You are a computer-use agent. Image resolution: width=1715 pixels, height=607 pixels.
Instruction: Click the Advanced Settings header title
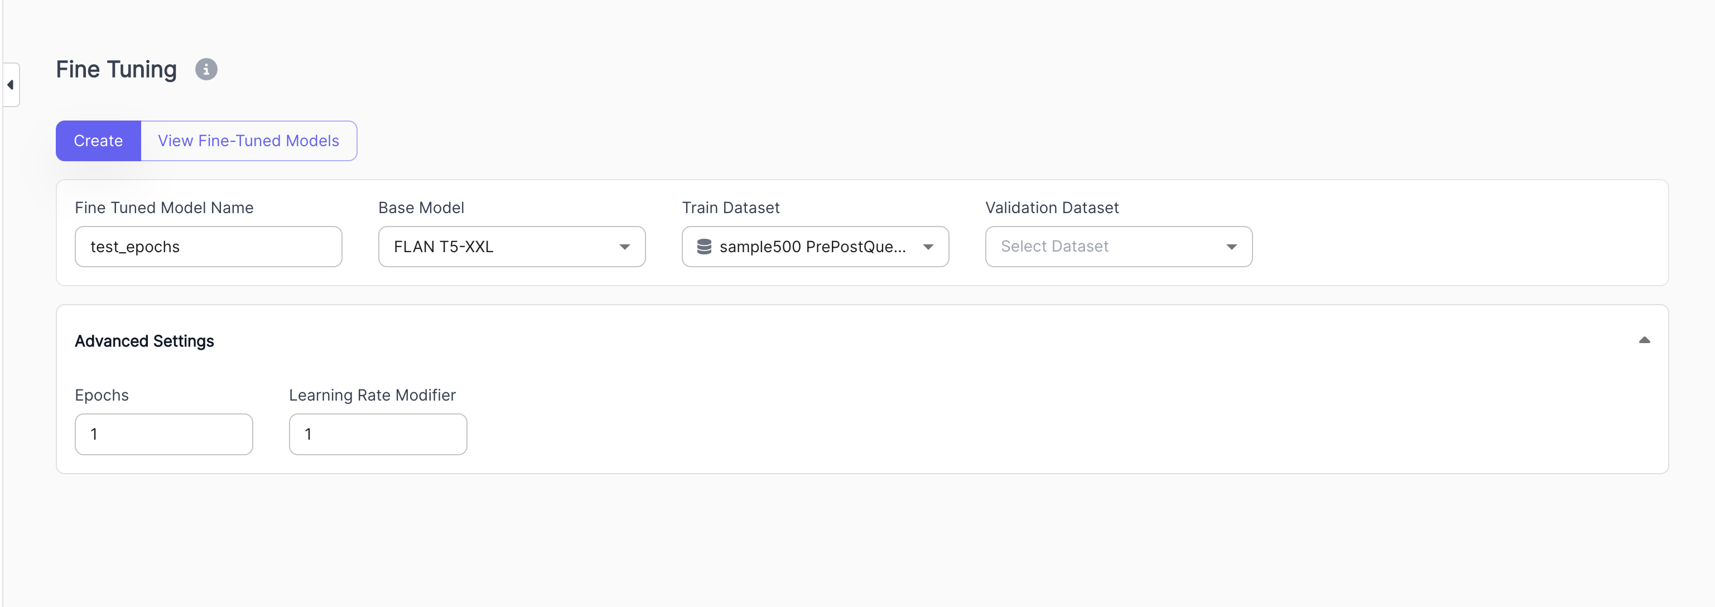(x=144, y=341)
